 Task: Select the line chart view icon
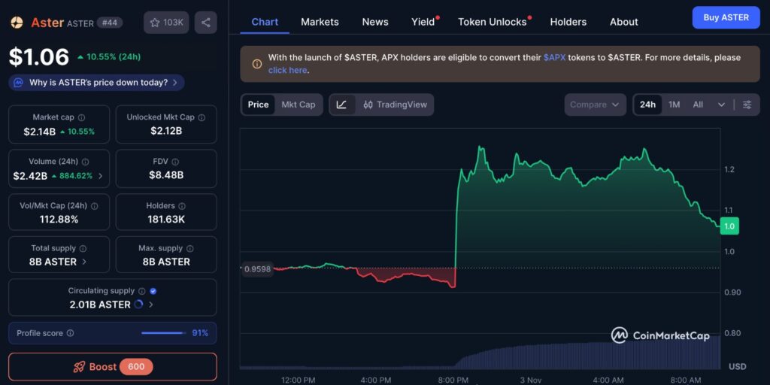pyautogui.click(x=342, y=105)
